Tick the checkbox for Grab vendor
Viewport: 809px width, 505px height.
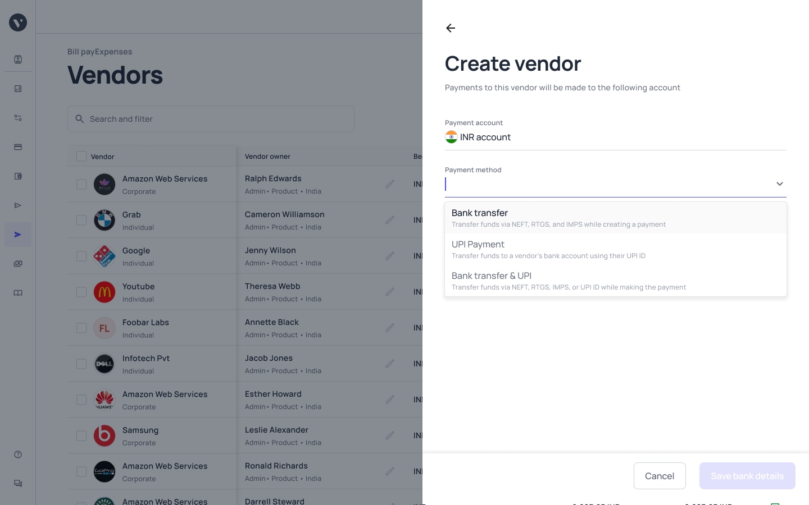pyautogui.click(x=81, y=221)
